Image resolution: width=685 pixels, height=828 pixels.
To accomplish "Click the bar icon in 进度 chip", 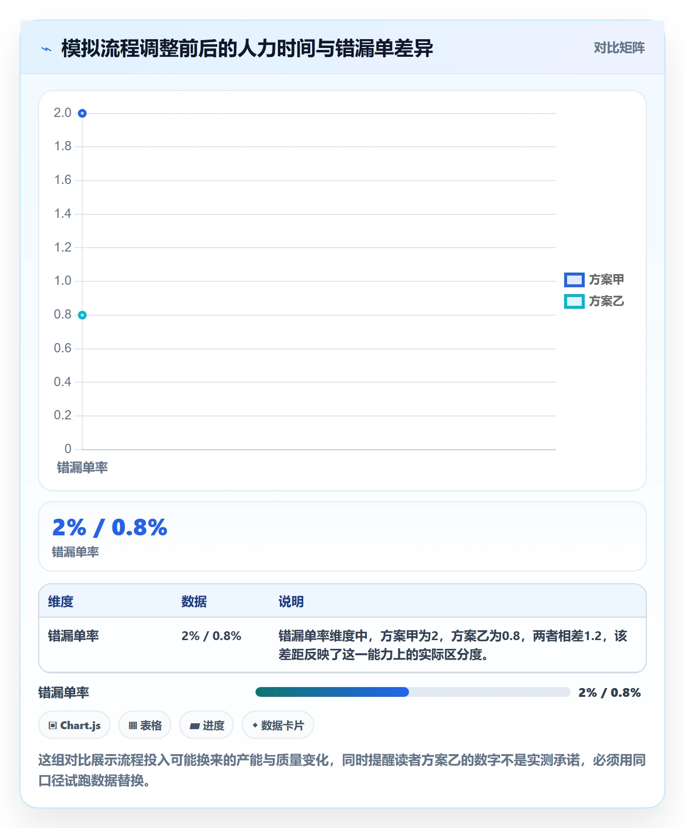I will [x=195, y=726].
